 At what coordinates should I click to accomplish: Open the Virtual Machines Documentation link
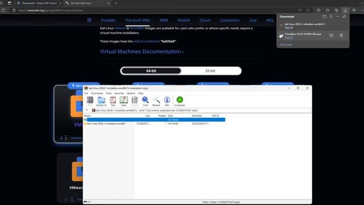[x=142, y=51]
